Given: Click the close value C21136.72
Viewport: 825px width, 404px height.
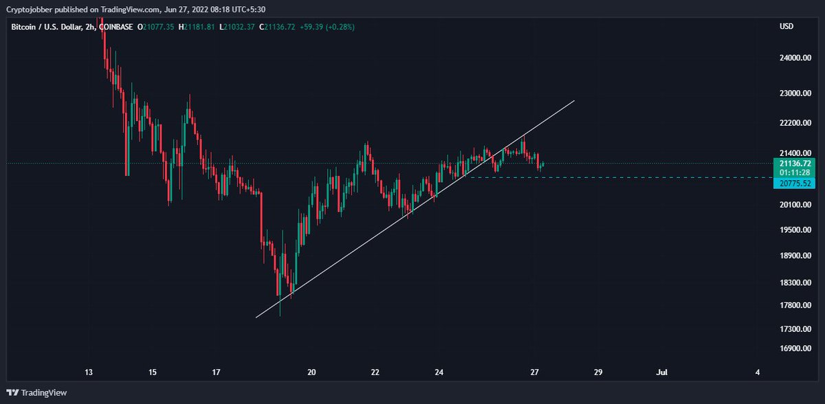Looking at the screenshot, I should (x=278, y=27).
